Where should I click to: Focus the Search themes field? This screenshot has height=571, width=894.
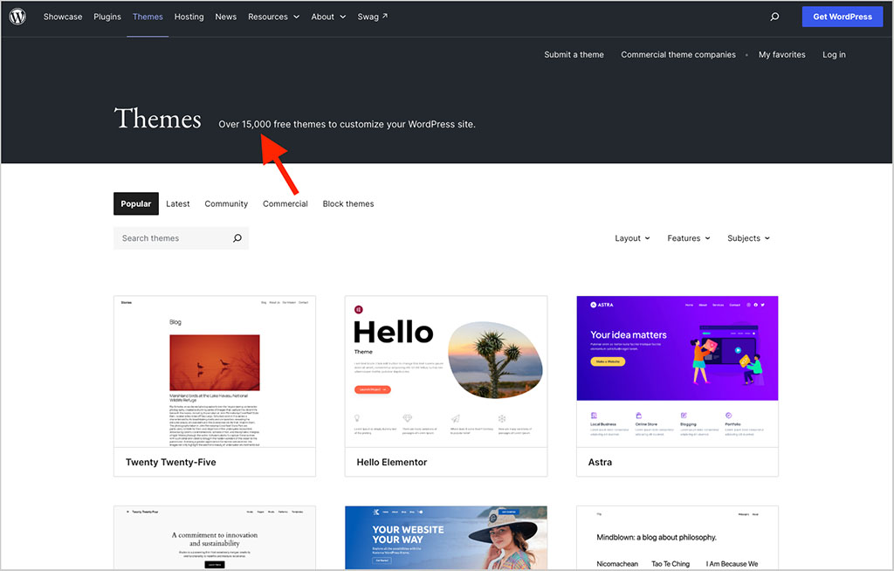181,237
